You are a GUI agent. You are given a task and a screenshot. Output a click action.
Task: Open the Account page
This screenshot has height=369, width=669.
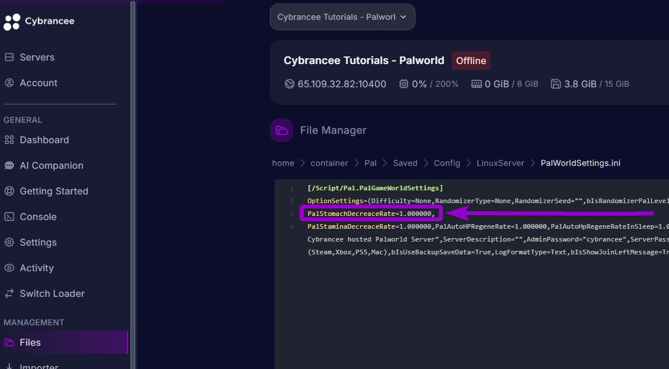pyautogui.click(x=38, y=83)
